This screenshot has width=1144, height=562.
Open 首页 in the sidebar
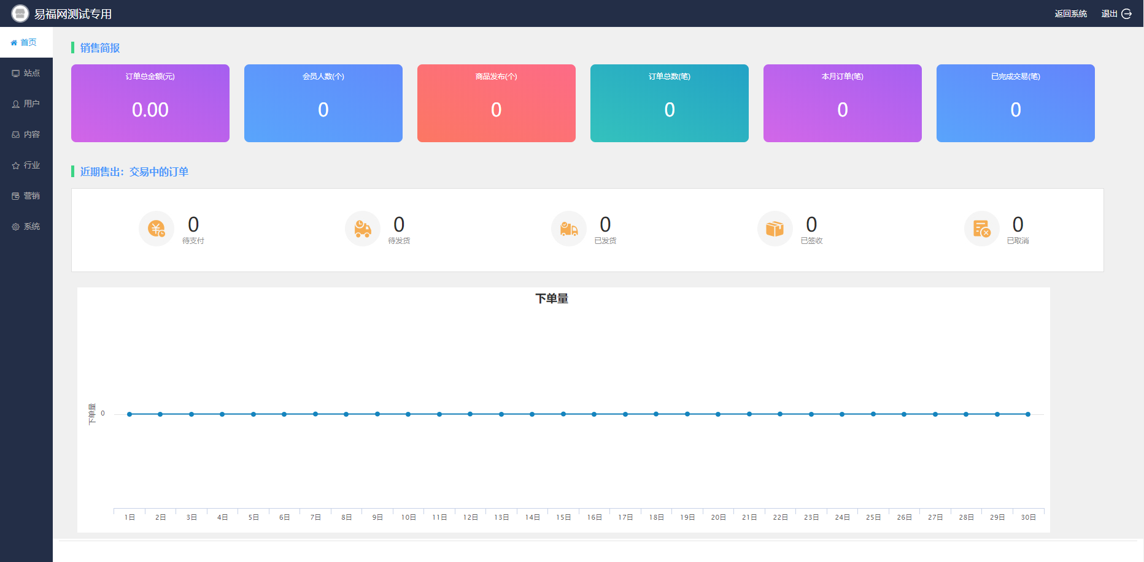[26, 42]
